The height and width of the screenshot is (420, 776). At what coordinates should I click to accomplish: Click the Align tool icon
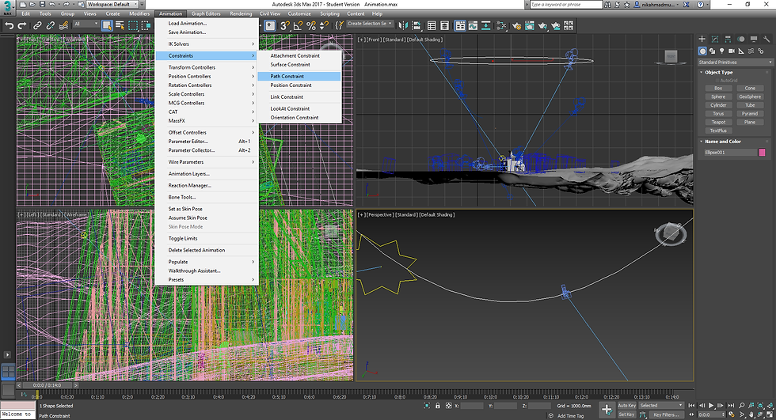point(417,25)
